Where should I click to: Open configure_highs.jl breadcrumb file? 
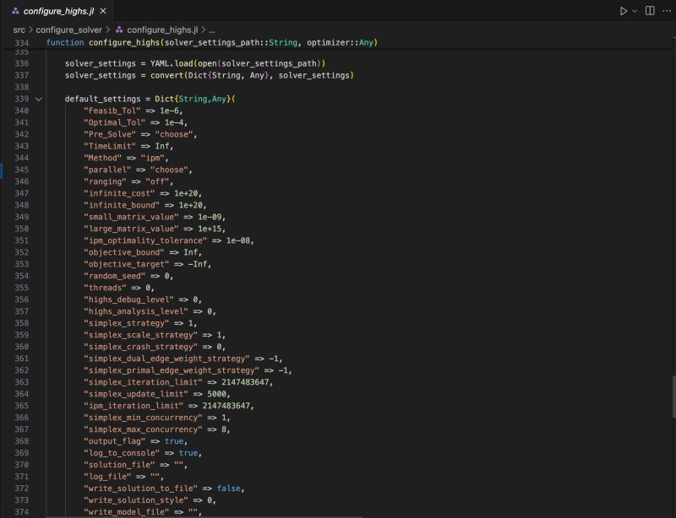pos(162,30)
